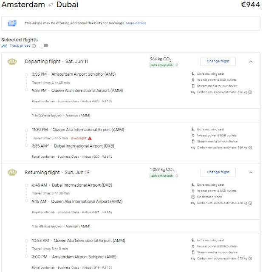Viewport: 263px width, 272px height.
Task: Click the red Overnight label
Action: (x=78, y=138)
